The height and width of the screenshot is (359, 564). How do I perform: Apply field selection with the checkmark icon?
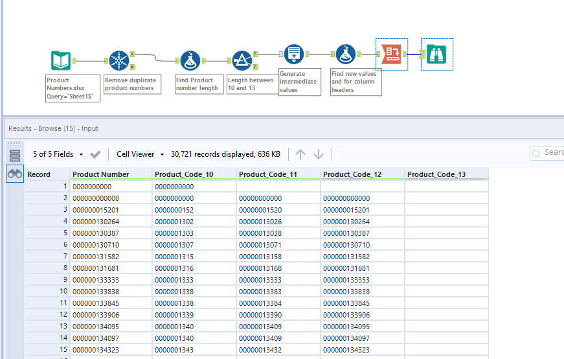(95, 154)
